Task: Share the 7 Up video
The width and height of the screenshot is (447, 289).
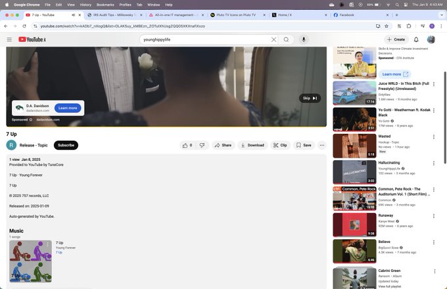Action: (x=223, y=145)
